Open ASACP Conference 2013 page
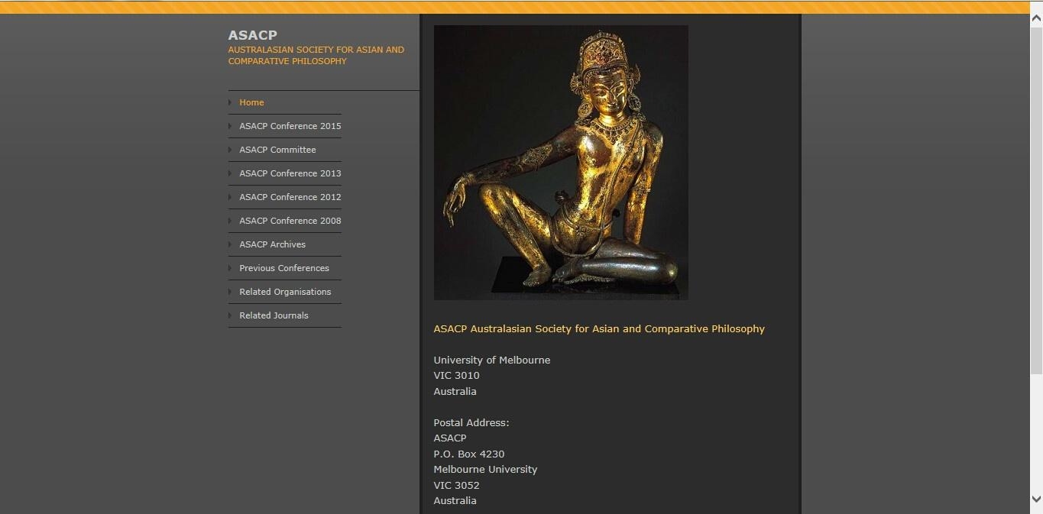Viewport: 1043px width, 514px height. point(290,173)
